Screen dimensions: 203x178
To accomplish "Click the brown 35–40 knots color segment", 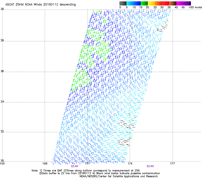I will (x=173, y=3).
